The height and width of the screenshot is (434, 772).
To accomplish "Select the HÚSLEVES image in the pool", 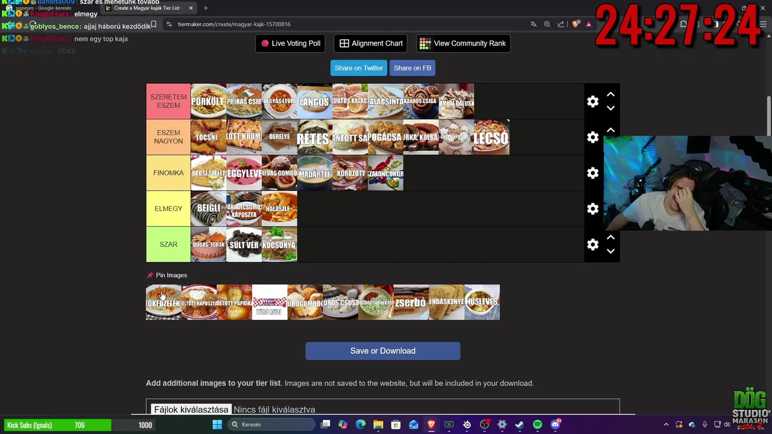I will (x=482, y=302).
